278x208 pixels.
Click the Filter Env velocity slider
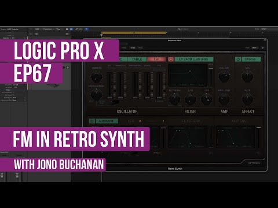pyautogui.click(x=211, y=137)
